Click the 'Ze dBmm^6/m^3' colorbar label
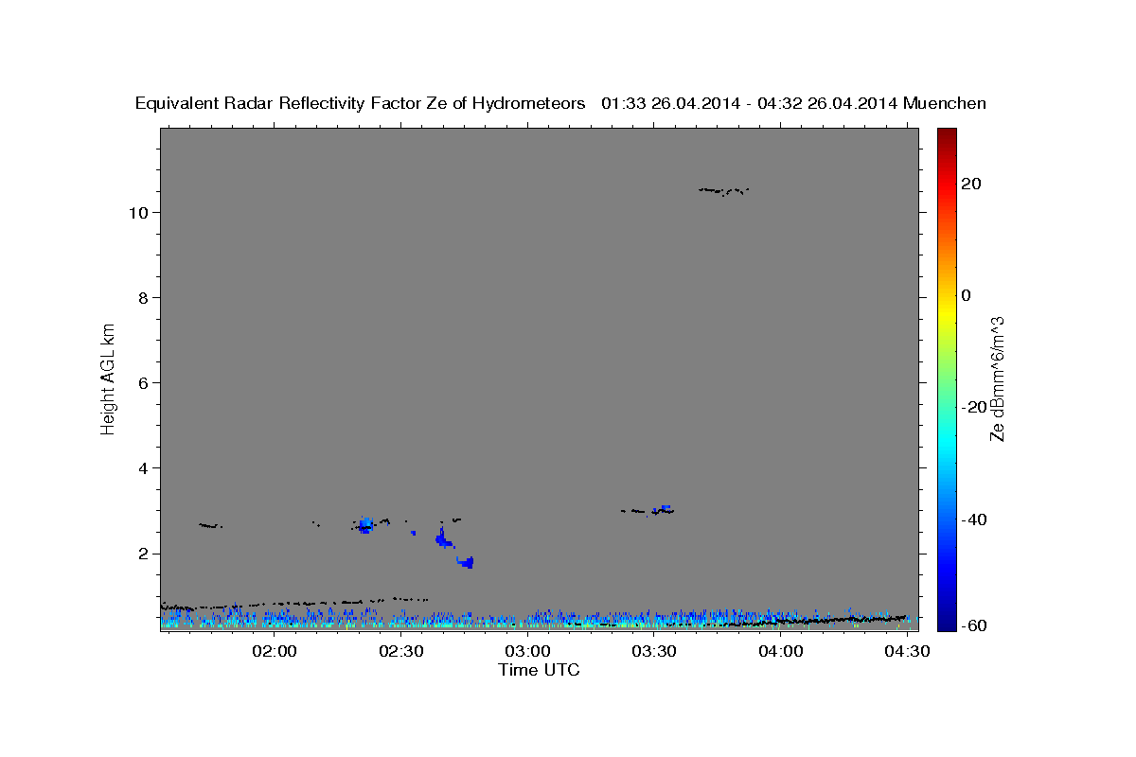This screenshot has height=757, width=1136. point(998,378)
